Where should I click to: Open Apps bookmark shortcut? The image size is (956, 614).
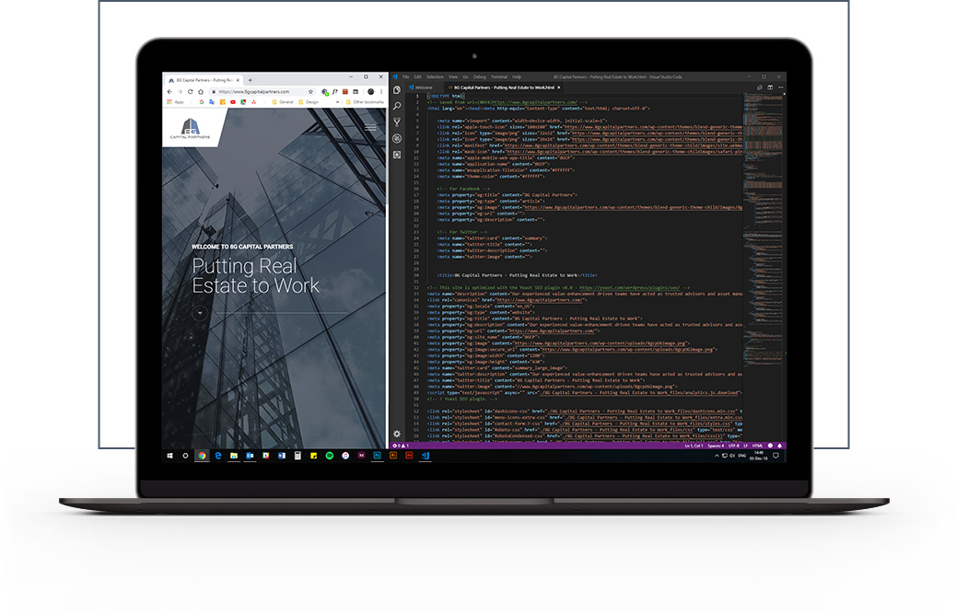click(x=175, y=102)
